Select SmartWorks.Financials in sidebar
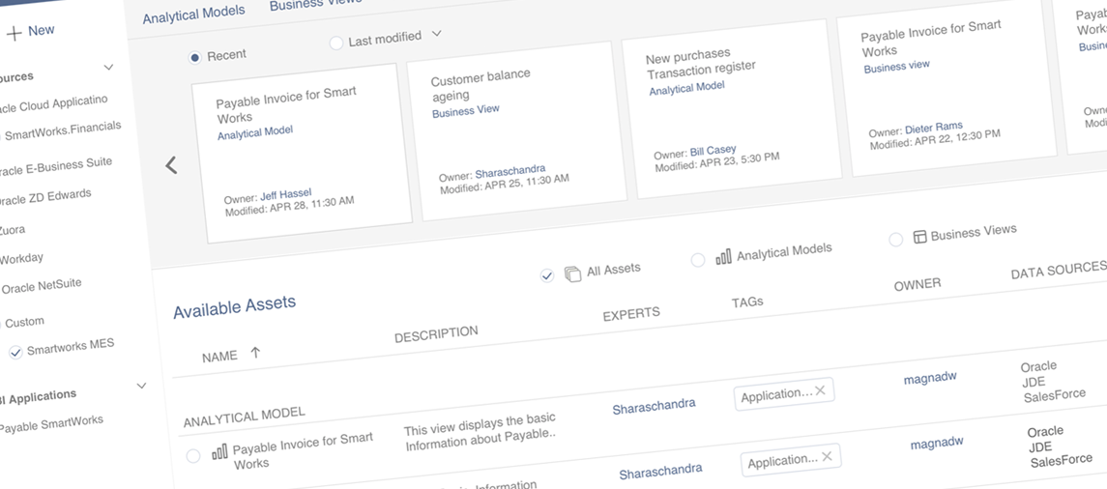Image resolution: width=1107 pixels, height=489 pixels. click(62, 129)
